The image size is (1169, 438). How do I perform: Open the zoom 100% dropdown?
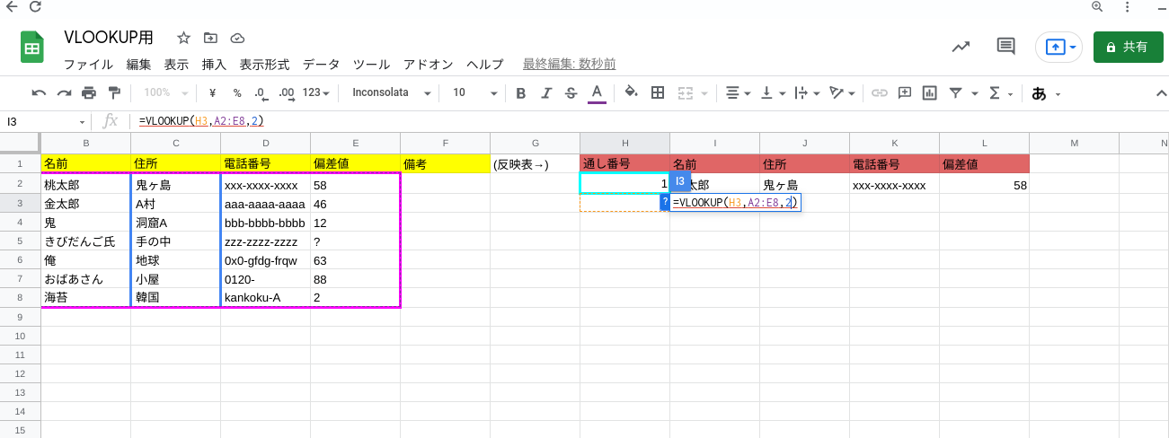coord(166,92)
